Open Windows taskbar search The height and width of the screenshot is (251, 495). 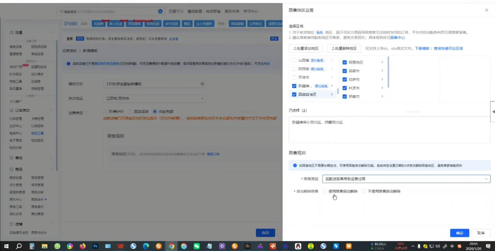click(19, 246)
